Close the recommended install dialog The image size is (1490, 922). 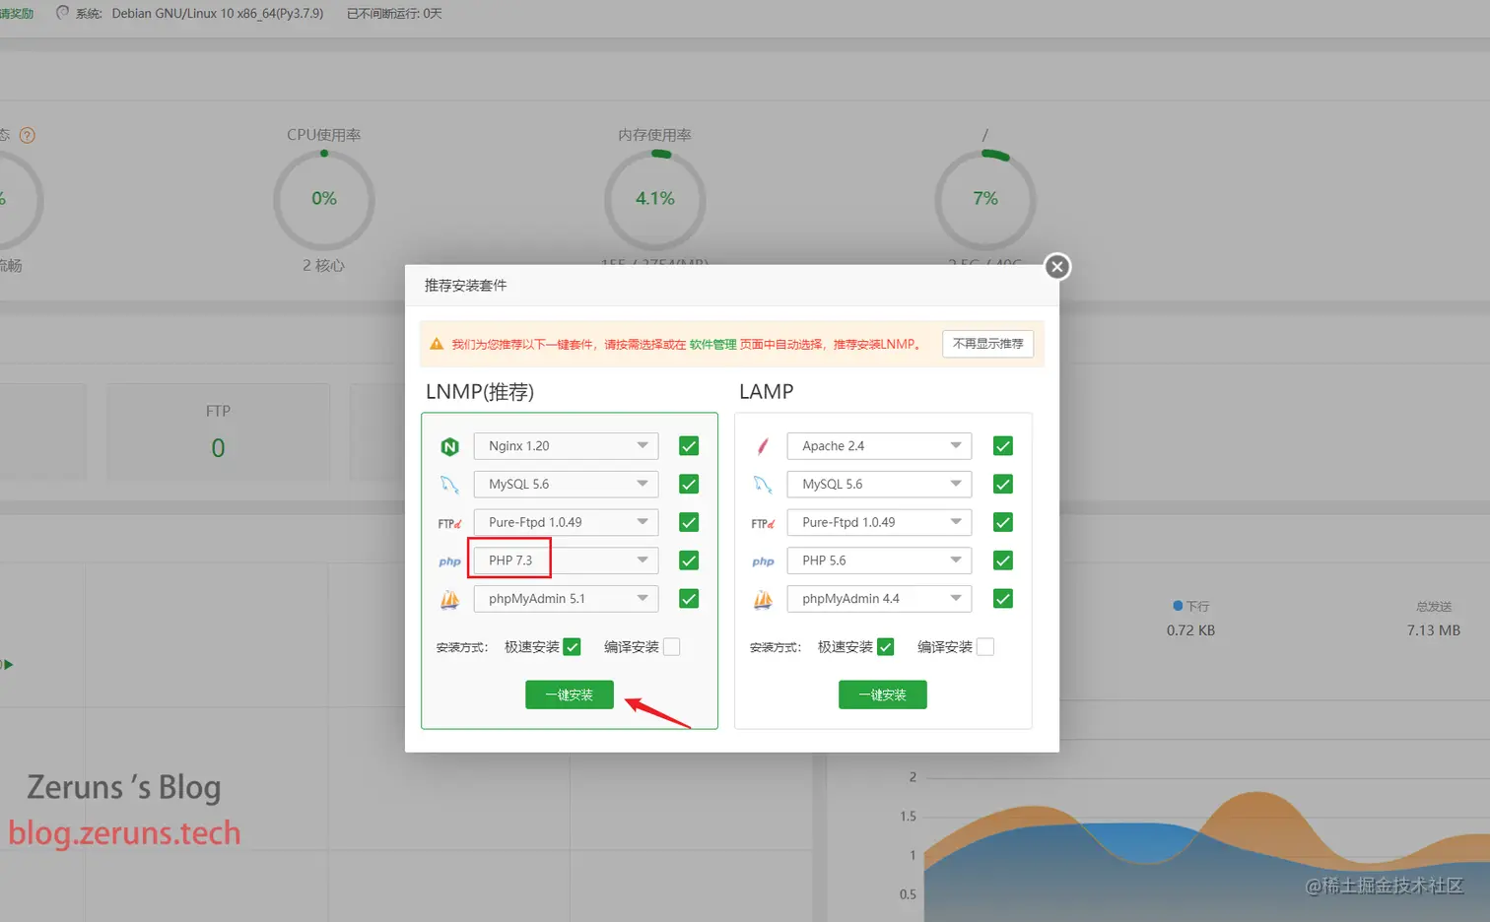(1057, 267)
